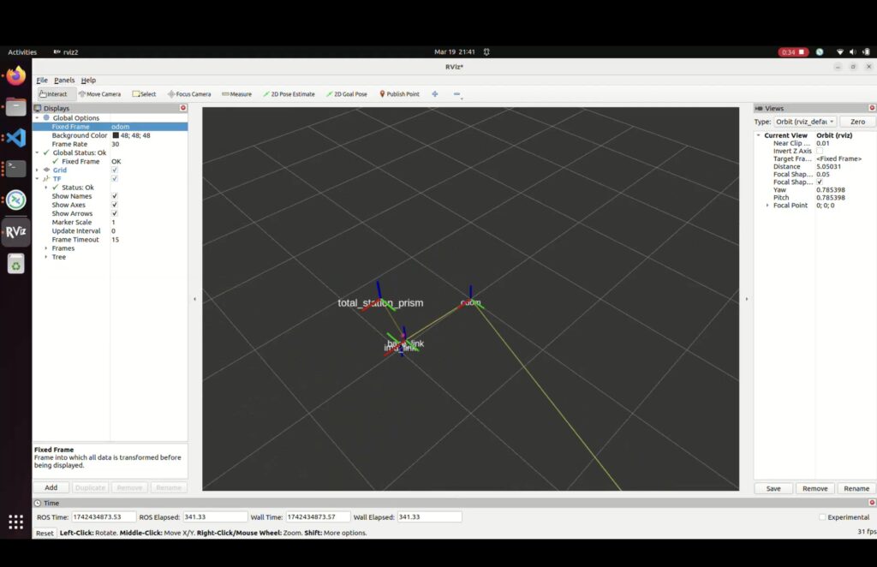Enable the Invert Z Axis checkbox
Viewport: 877px width, 567px height.
point(820,151)
